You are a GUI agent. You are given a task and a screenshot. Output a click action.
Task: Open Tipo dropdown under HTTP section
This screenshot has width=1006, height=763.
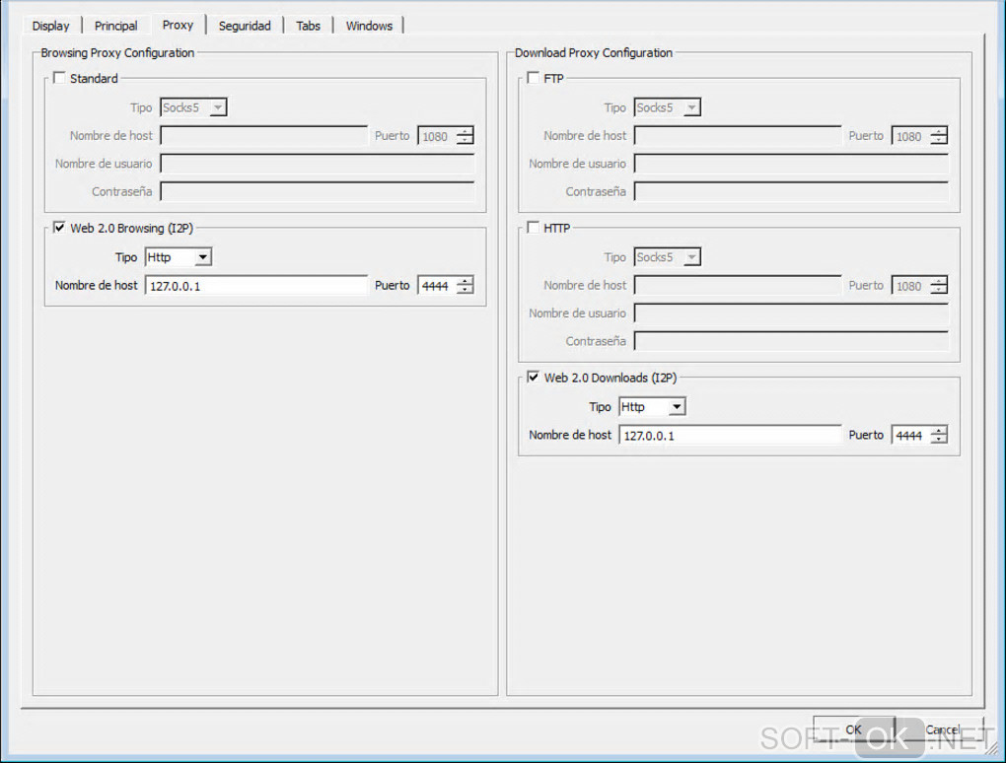[x=668, y=257]
